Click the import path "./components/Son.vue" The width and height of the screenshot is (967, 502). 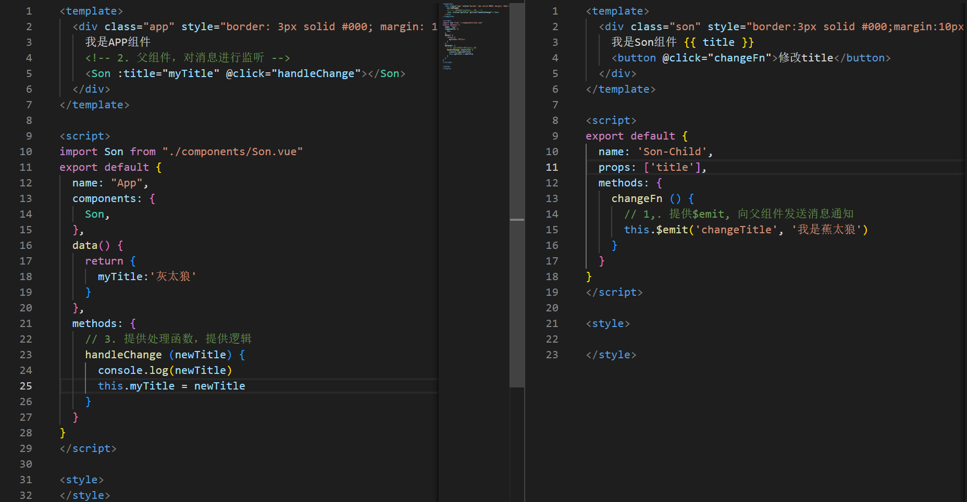tap(232, 152)
